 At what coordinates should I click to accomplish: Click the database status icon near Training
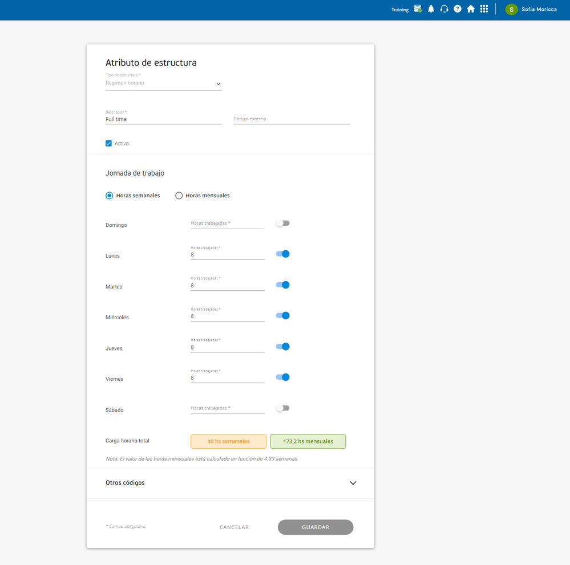418,9
